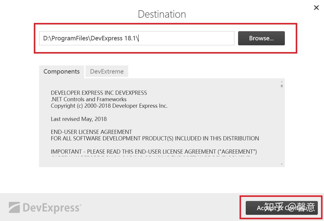Click the IMPORTANT - PLEASE READ paragraph
Screen dimensions: 324x221
154,152
